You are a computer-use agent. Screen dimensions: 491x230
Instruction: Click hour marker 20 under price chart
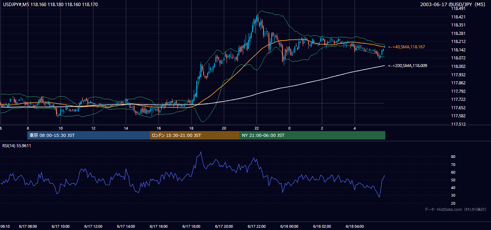point(224,128)
